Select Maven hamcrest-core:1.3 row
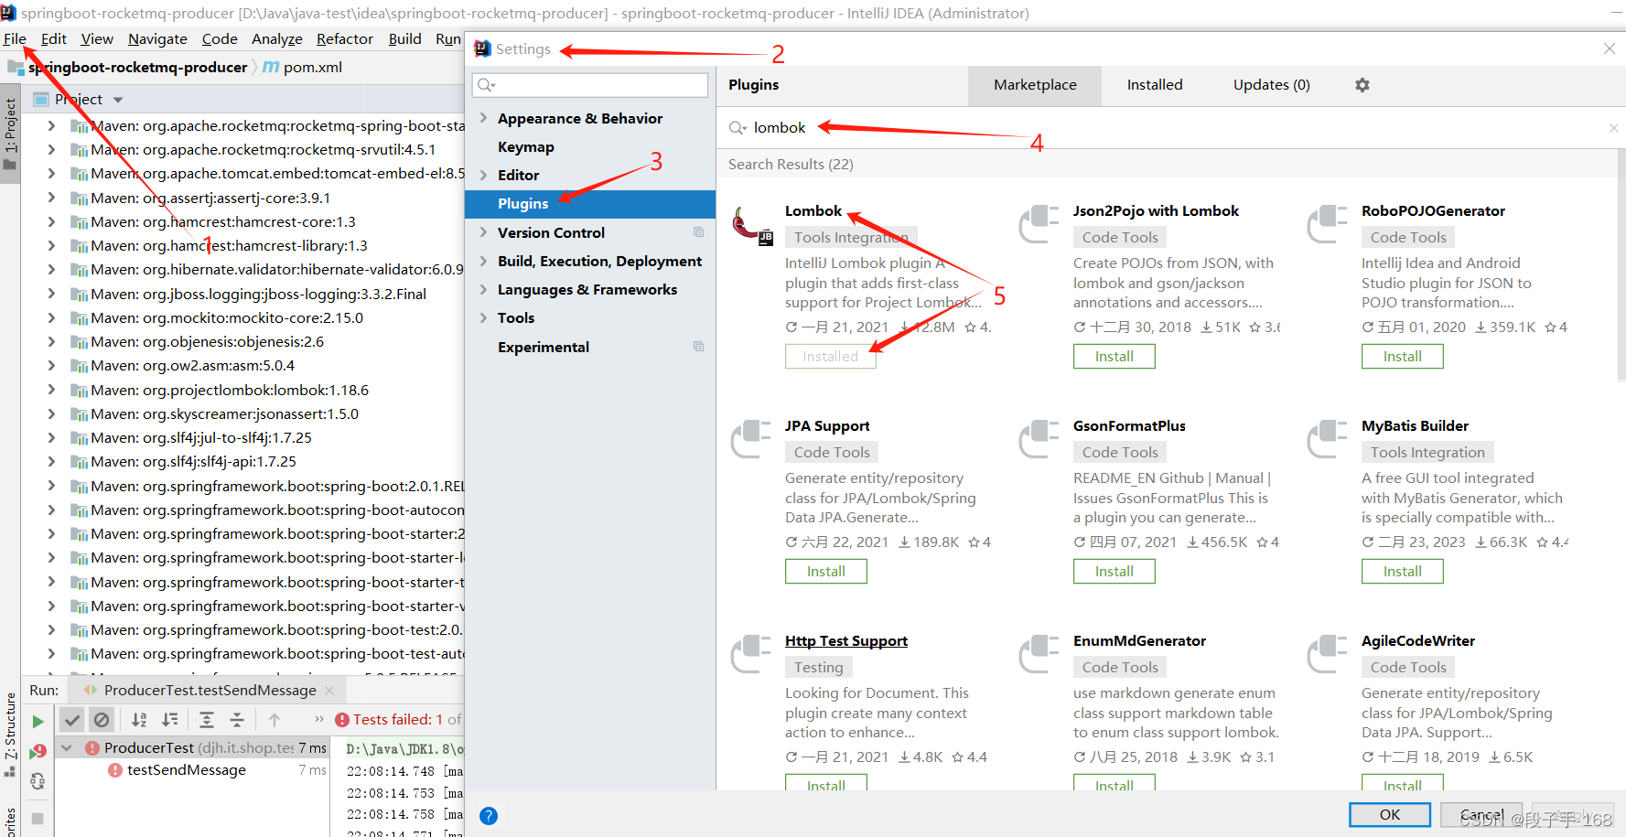Image resolution: width=1626 pixels, height=837 pixels. [223, 222]
